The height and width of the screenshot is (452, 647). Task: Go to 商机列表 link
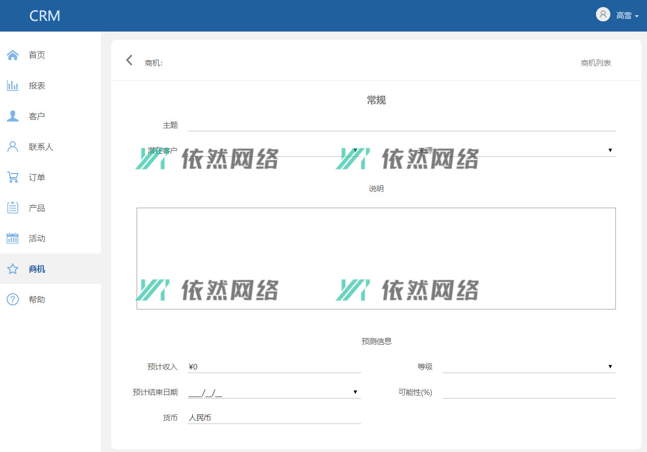pos(596,63)
